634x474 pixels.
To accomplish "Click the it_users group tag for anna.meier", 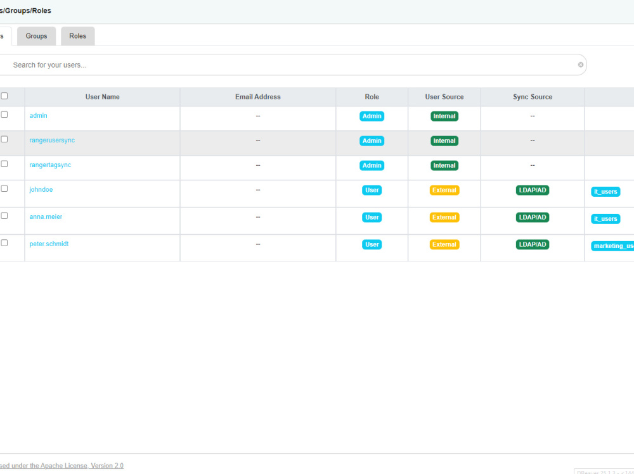I will pos(605,219).
